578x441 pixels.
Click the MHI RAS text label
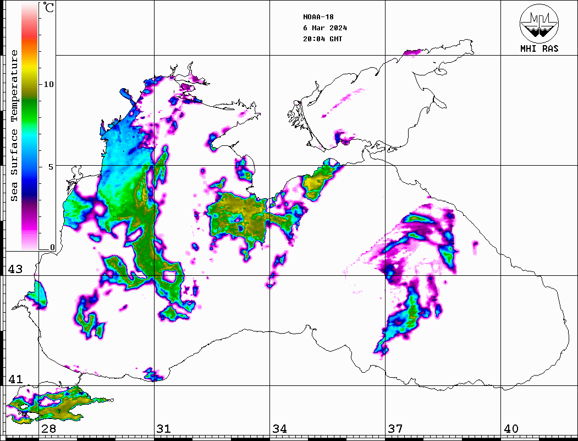coord(540,48)
